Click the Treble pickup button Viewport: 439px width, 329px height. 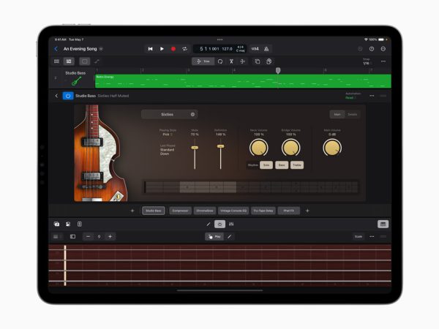coord(297,164)
